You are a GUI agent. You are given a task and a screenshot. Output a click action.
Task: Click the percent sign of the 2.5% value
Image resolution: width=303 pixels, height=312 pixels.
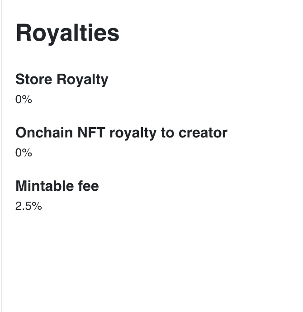pyautogui.click(x=37, y=206)
